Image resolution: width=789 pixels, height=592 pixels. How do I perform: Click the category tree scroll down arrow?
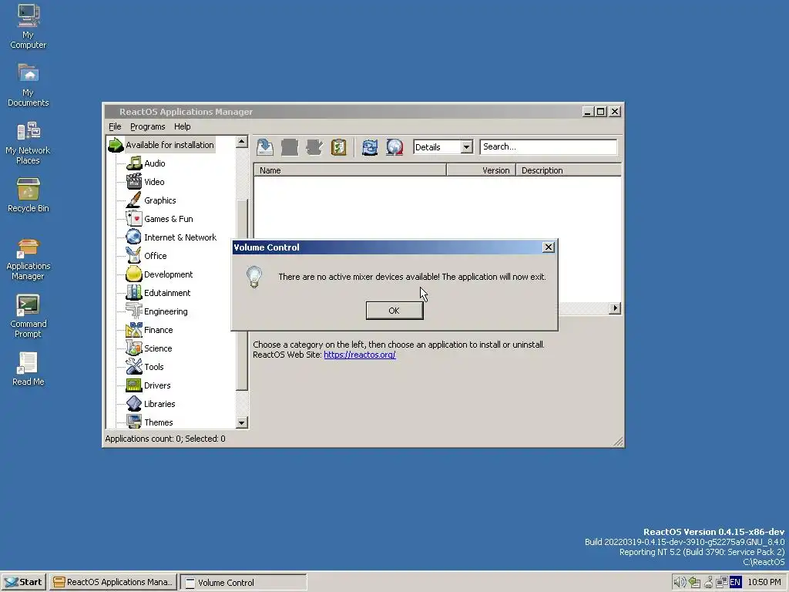point(241,423)
